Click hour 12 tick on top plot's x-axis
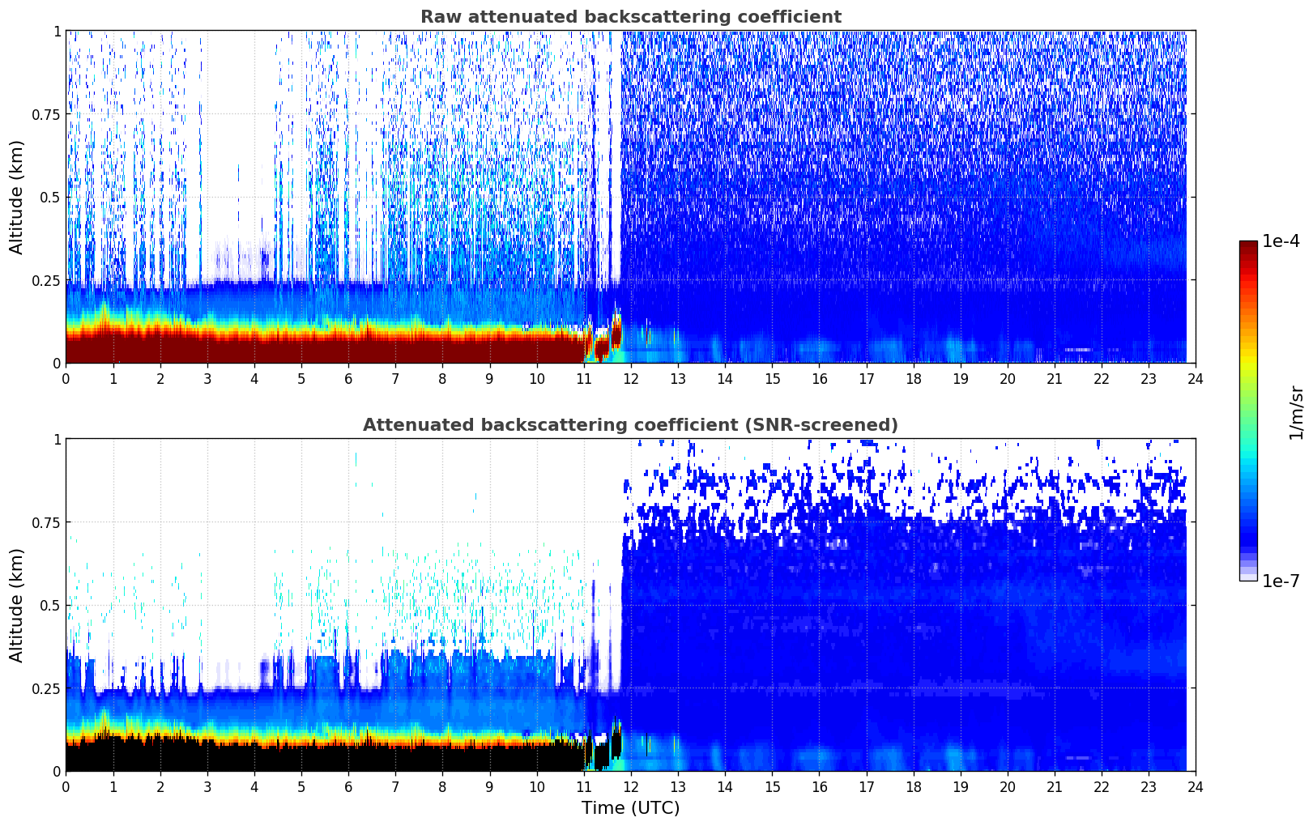This screenshot has width=1313, height=826. click(631, 378)
